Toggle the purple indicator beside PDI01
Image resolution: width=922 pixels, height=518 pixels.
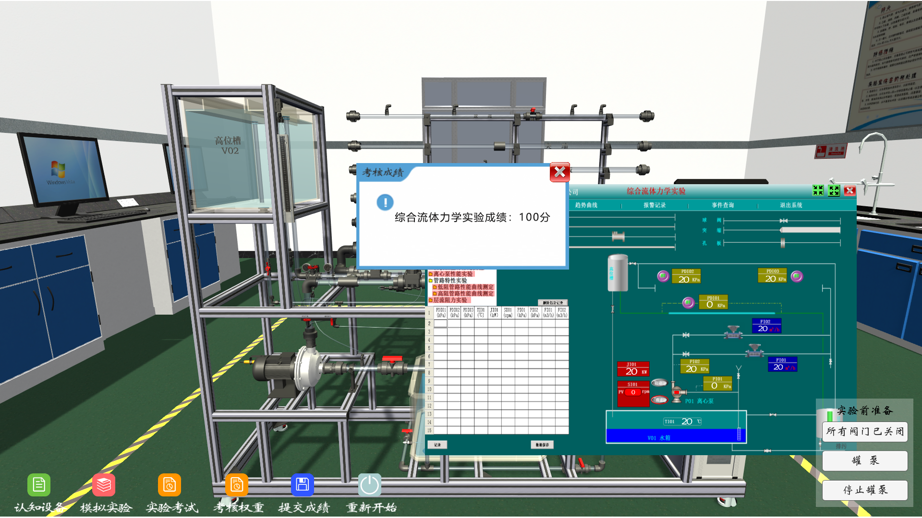pos(688,302)
